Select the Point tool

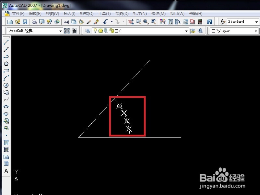click(6, 135)
